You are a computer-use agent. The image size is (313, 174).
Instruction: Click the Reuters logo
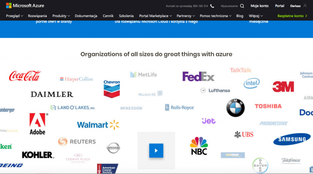pos(77,142)
